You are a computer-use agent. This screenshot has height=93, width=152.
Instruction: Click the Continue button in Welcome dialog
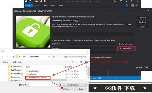[x=142, y=18]
